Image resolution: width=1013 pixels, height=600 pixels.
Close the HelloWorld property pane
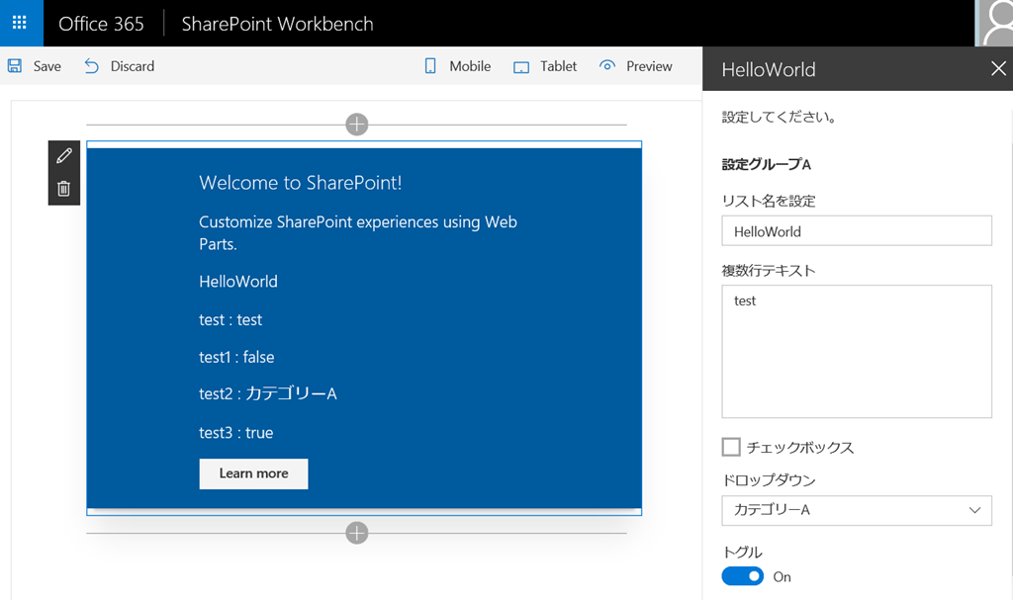(x=998, y=68)
